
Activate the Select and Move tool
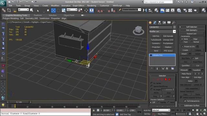[53, 10]
